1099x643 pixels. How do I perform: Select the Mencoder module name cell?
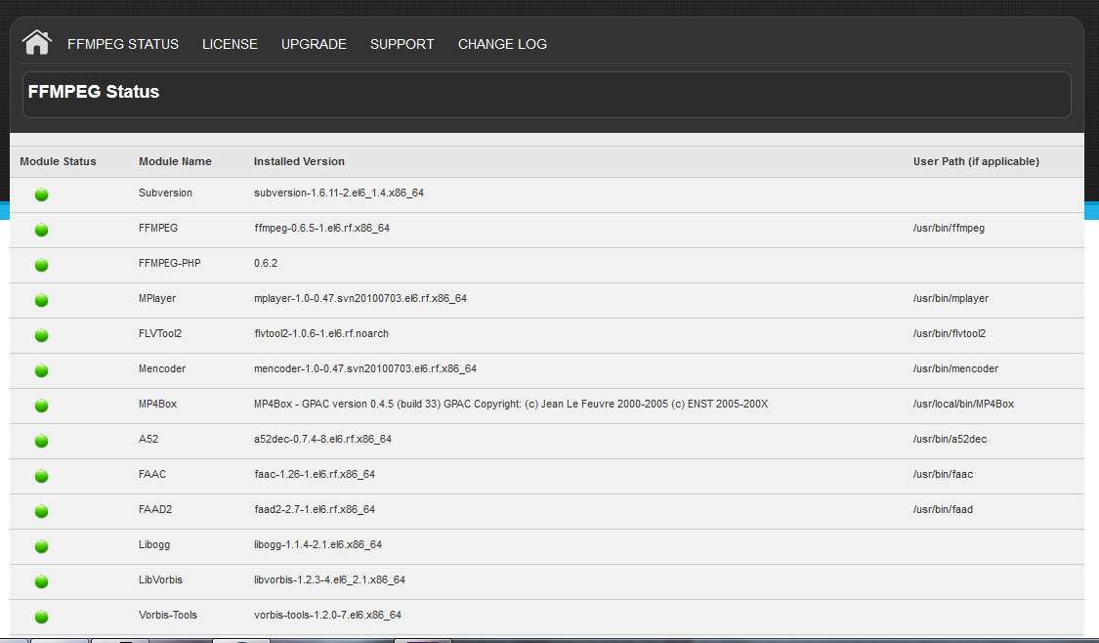(162, 368)
